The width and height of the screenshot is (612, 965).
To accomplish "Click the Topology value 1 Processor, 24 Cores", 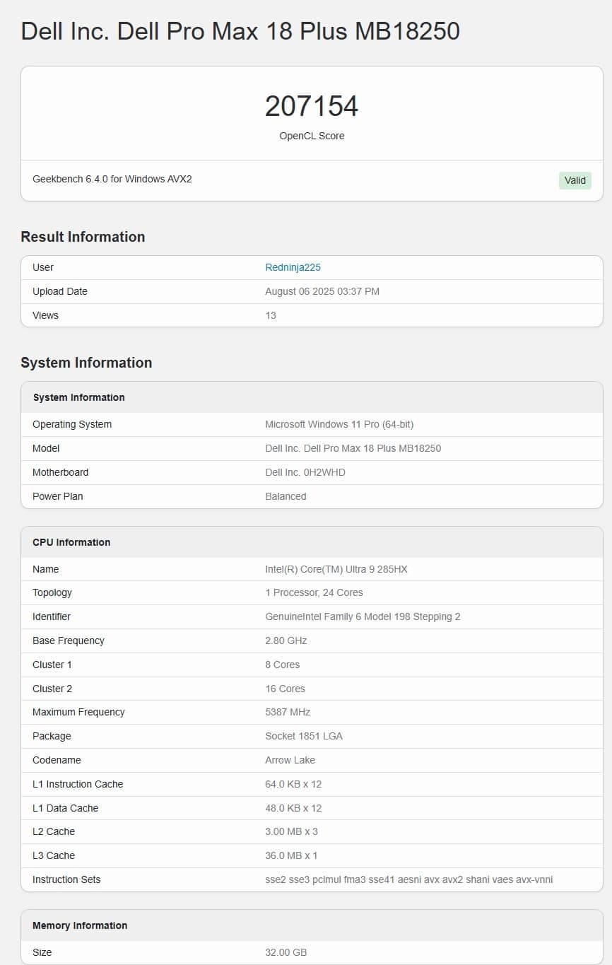I will [314, 592].
